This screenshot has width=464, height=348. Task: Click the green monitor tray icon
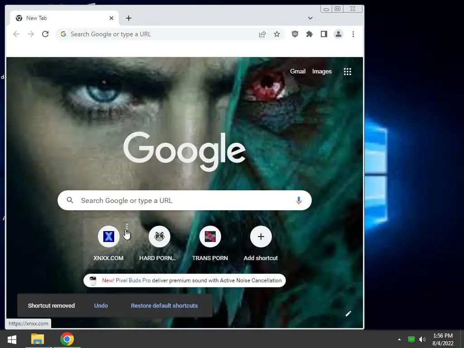click(411, 339)
